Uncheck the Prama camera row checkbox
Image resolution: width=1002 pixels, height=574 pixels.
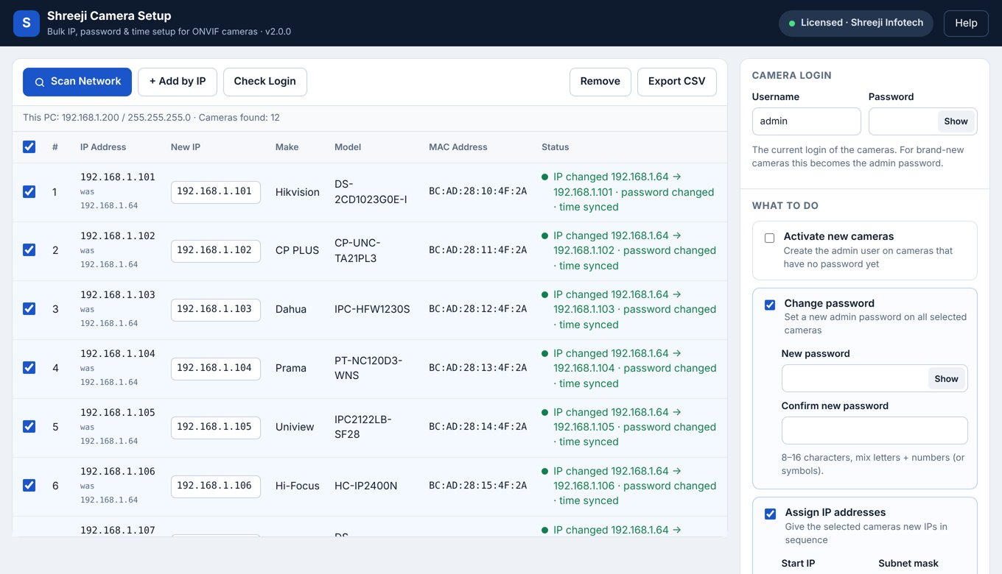pyautogui.click(x=29, y=368)
